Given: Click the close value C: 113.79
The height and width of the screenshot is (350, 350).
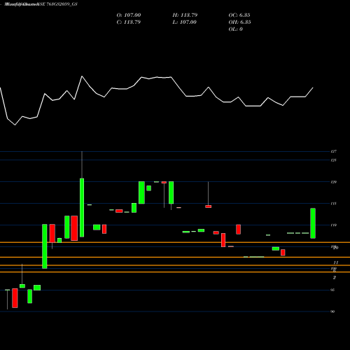Looking at the screenshot, I should point(129,22).
